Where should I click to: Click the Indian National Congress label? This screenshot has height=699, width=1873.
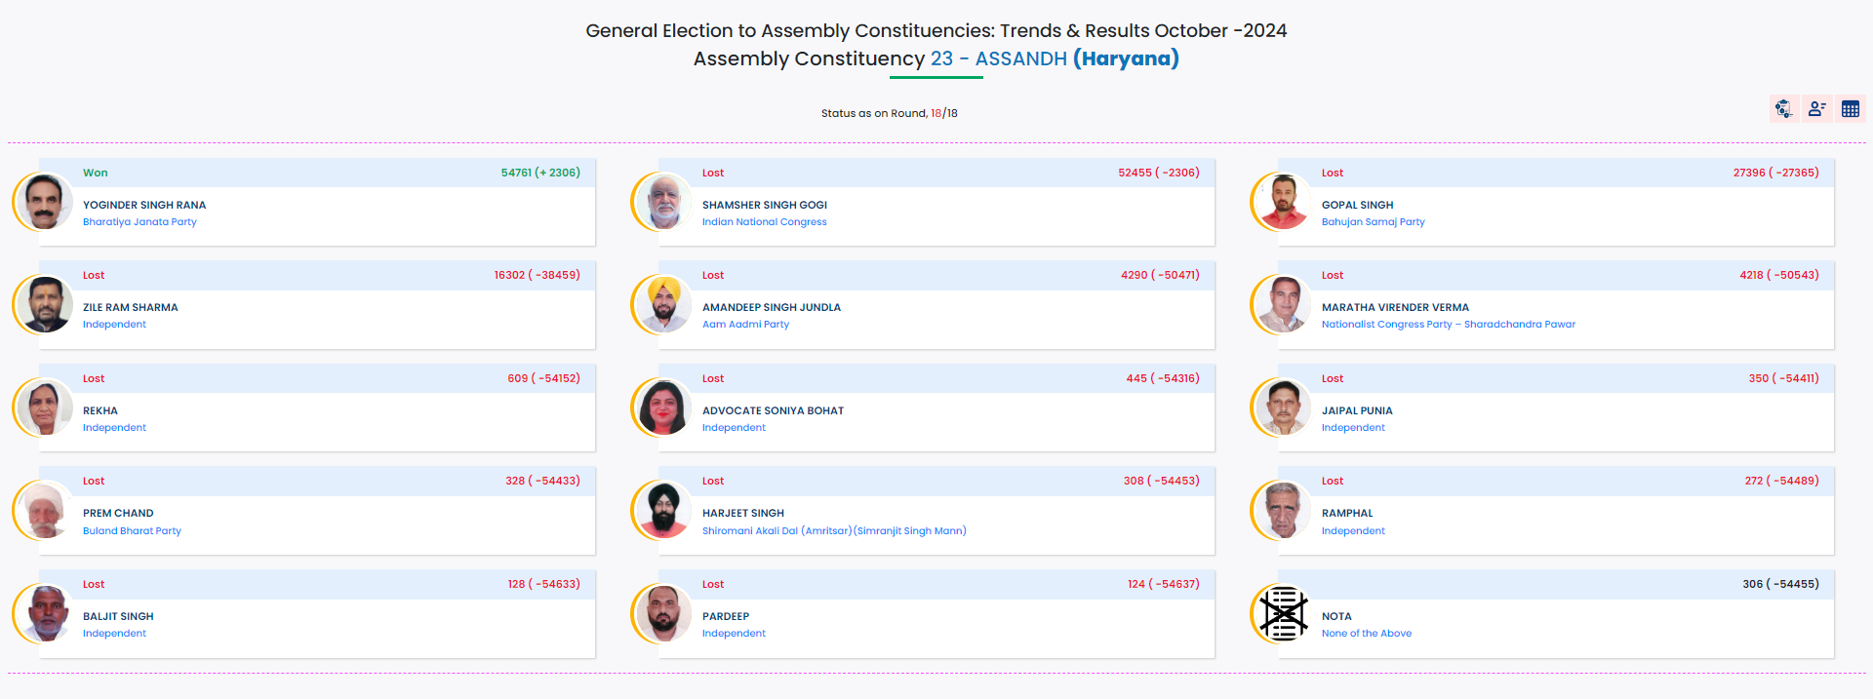pos(764,222)
